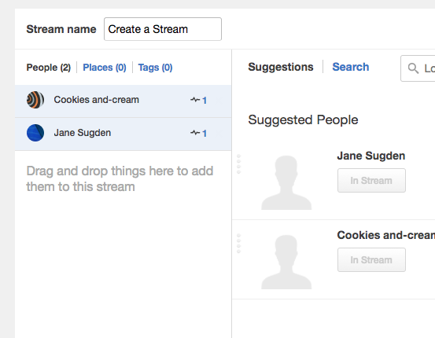Switch to the Places (0) tab
The width and height of the screenshot is (435, 338).
105,68
